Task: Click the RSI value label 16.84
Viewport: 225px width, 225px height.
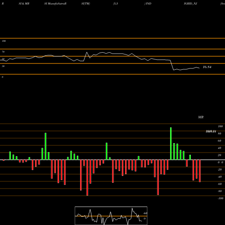Action: (x=207, y=67)
